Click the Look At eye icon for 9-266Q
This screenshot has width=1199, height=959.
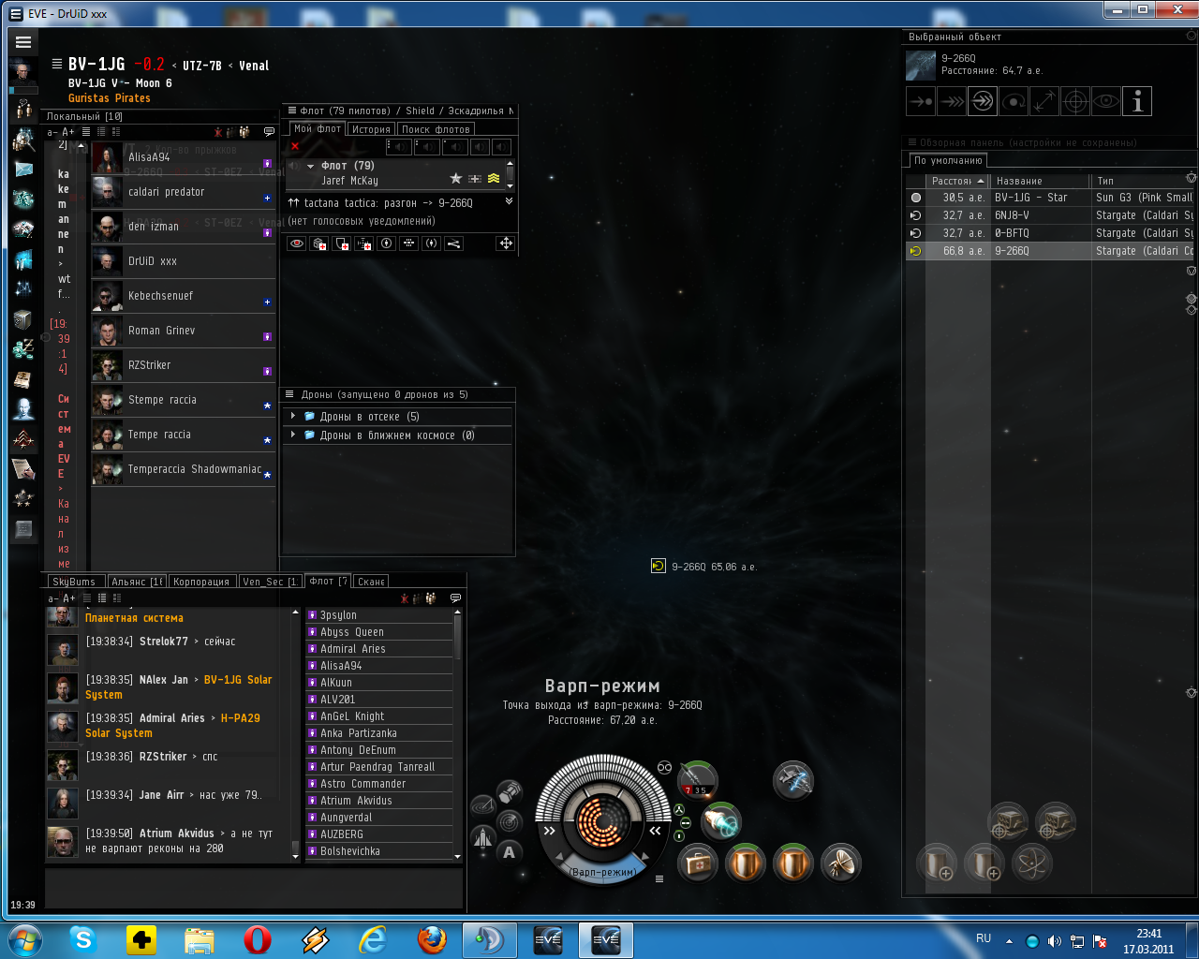(x=1106, y=101)
